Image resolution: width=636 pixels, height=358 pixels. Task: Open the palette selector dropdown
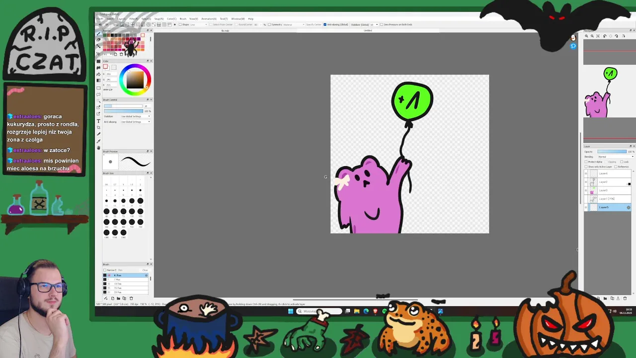(108, 54)
